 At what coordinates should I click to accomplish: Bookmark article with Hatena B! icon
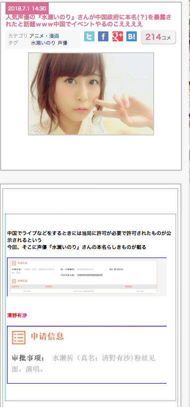click(x=131, y=36)
